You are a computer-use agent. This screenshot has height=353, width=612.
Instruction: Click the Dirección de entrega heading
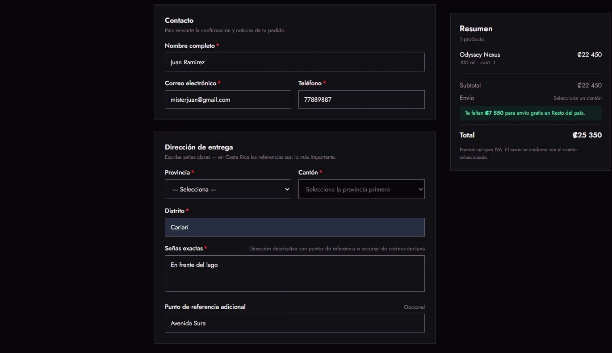click(199, 147)
